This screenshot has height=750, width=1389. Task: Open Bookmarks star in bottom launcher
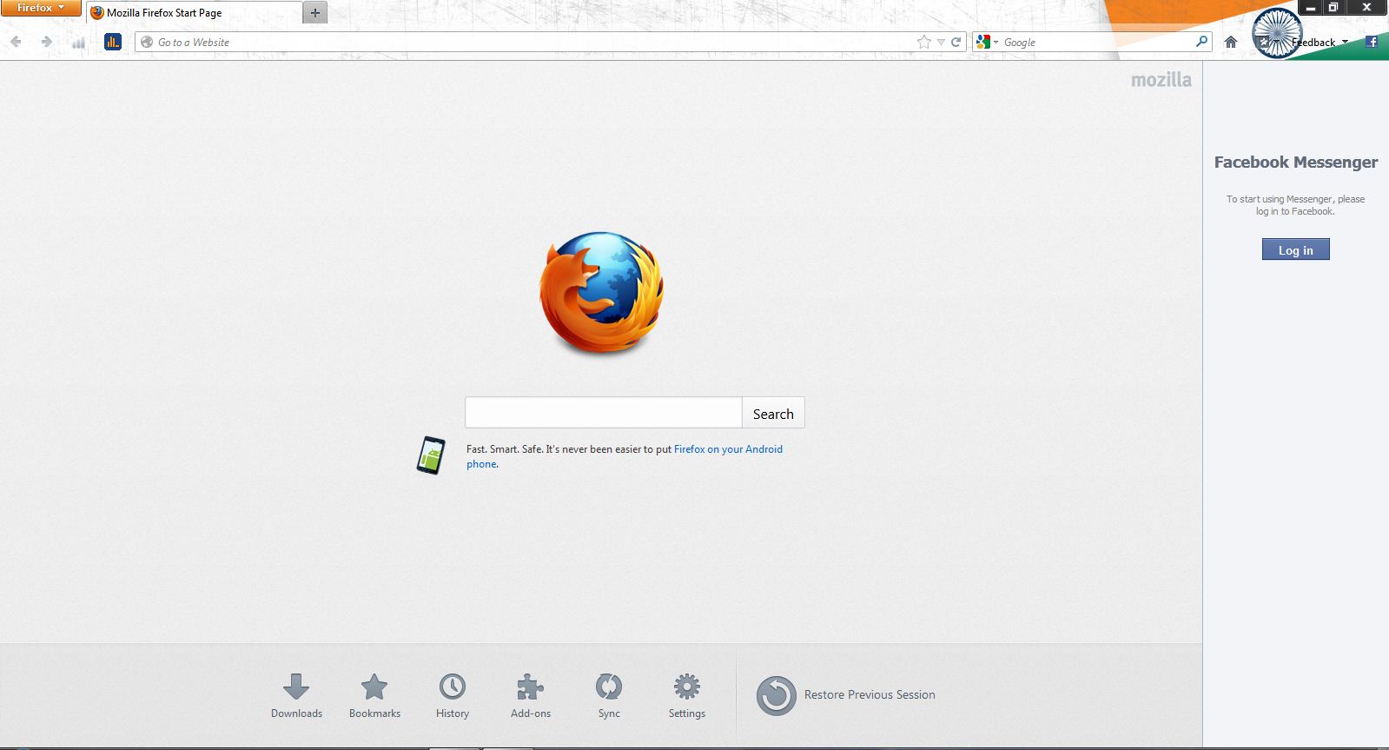tap(374, 695)
